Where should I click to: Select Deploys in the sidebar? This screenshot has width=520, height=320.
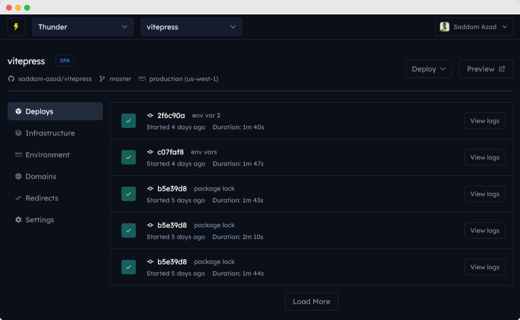(x=55, y=111)
